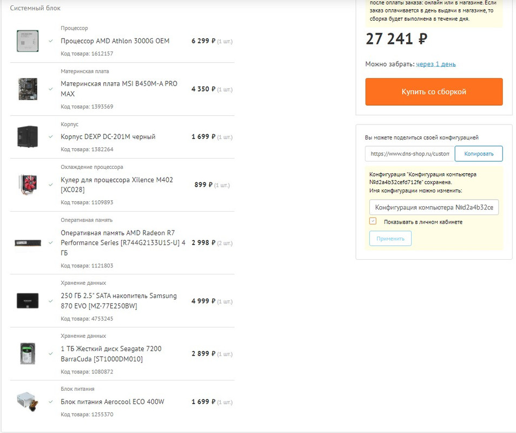516x433 pixels.
Task: Open 250 ГБ Samsung 870 EVO product link
Action: pos(118,301)
